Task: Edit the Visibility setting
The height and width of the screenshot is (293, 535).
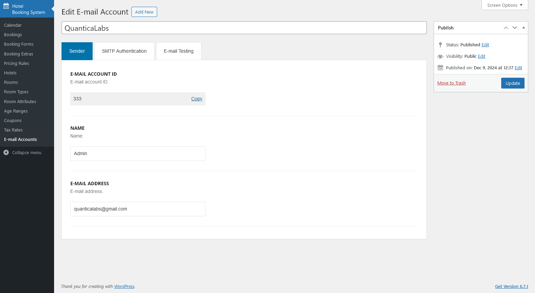Action: click(x=482, y=56)
